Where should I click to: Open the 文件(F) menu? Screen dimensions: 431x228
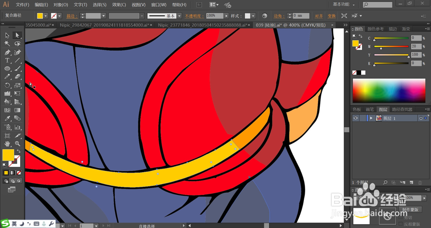(x=22, y=5)
